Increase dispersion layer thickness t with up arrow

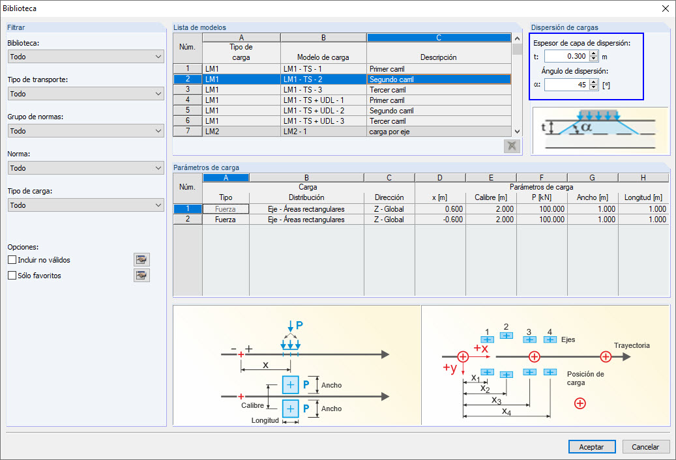click(x=594, y=53)
